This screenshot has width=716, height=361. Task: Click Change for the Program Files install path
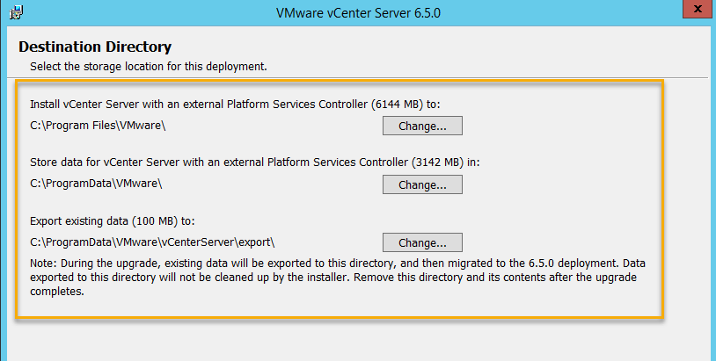422,126
